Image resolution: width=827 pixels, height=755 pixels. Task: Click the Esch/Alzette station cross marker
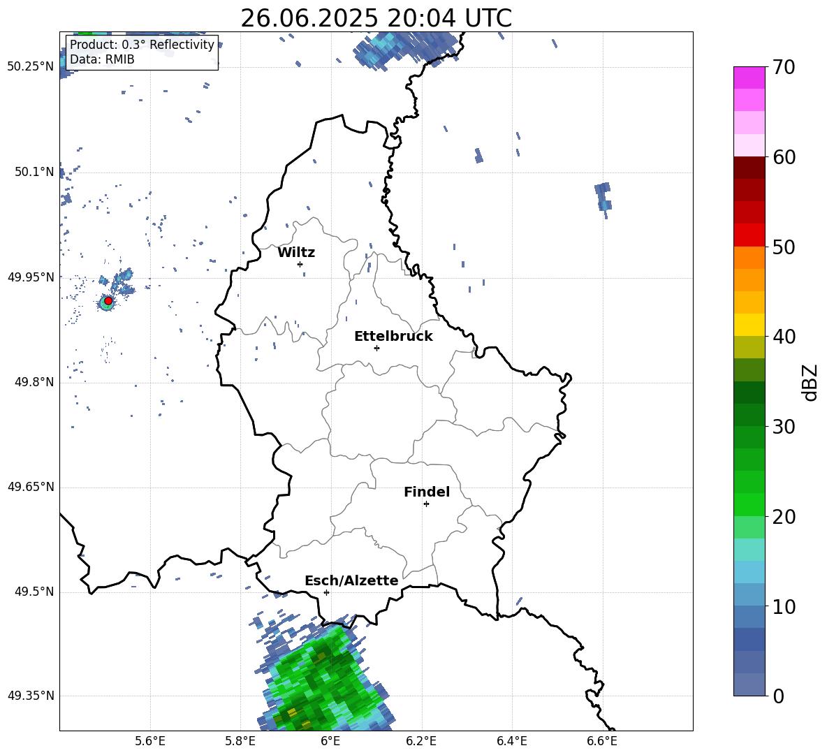[326, 592]
